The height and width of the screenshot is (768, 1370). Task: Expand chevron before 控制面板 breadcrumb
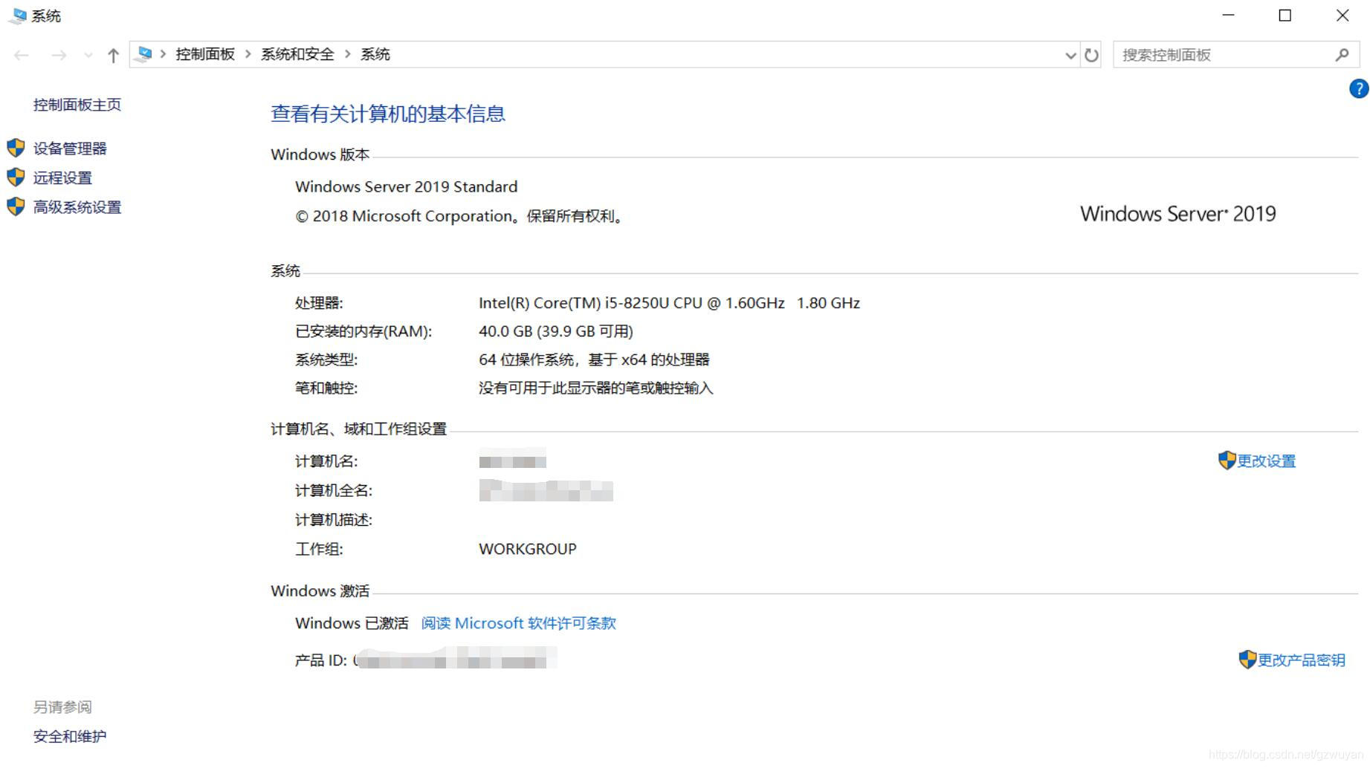click(x=163, y=54)
